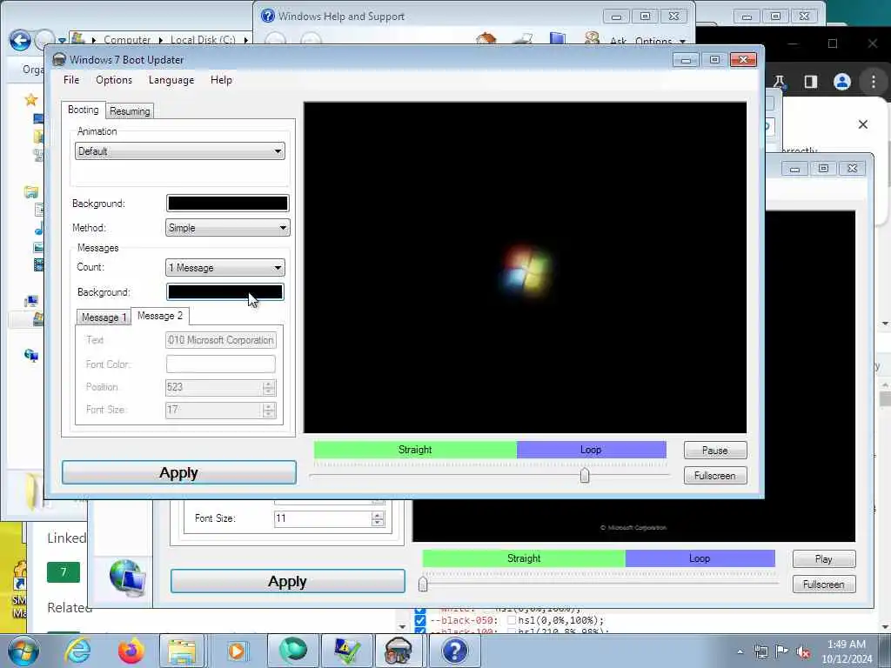This screenshot has width=891, height=668.
Task: Toggle the browser side panel icon
Action: tap(810, 82)
